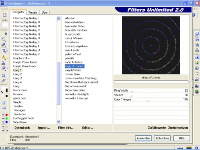
Task: Select 'Toadies' category
Action: [18, 106]
